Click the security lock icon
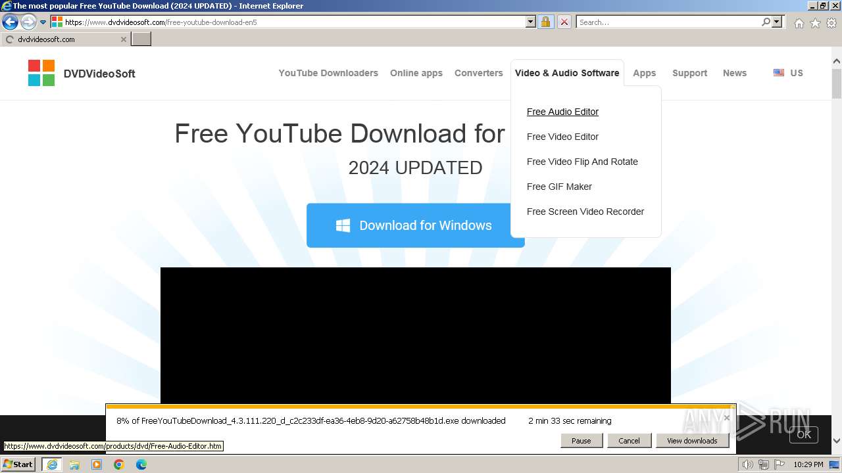 [545, 22]
